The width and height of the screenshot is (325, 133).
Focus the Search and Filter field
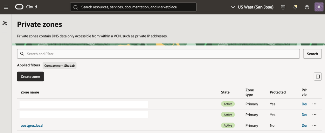click(159, 54)
